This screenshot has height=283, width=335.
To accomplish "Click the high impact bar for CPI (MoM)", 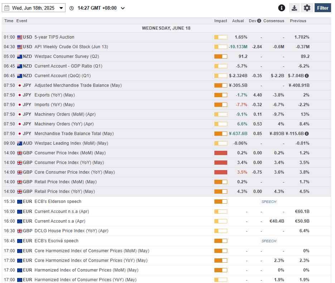I will click(221, 153).
